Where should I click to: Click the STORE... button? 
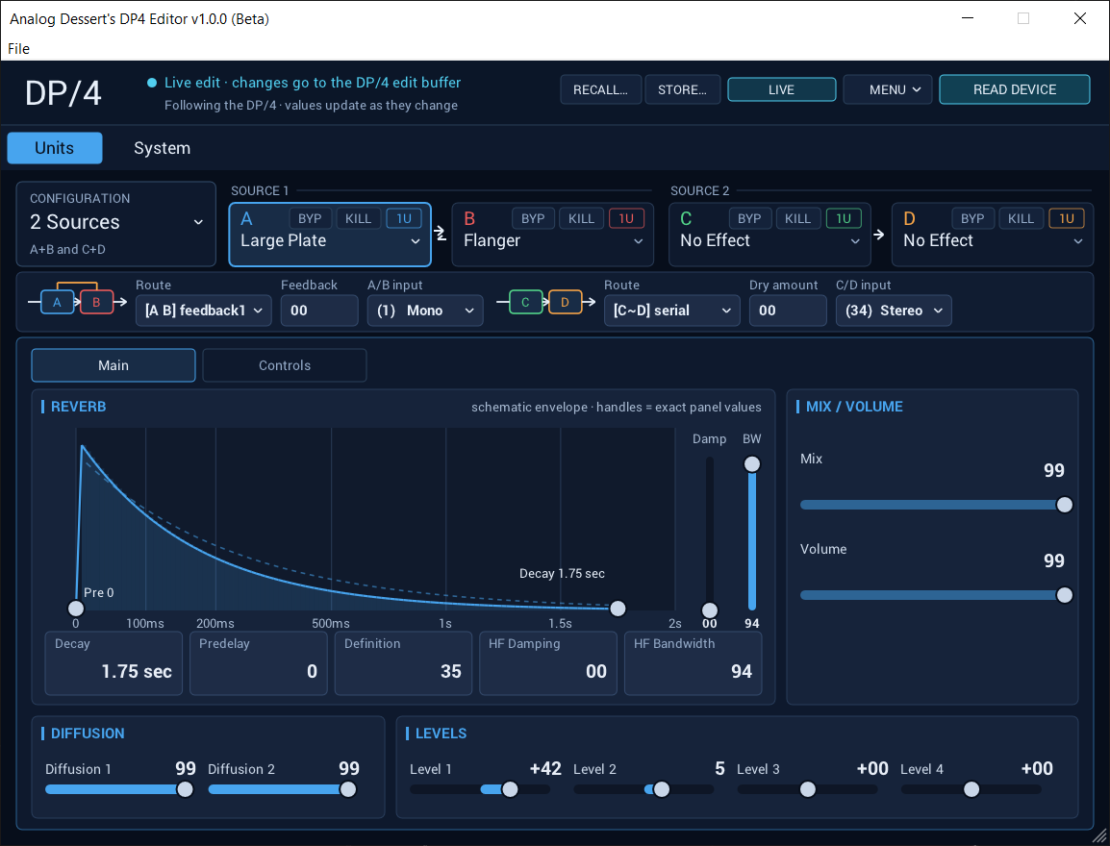coord(682,89)
